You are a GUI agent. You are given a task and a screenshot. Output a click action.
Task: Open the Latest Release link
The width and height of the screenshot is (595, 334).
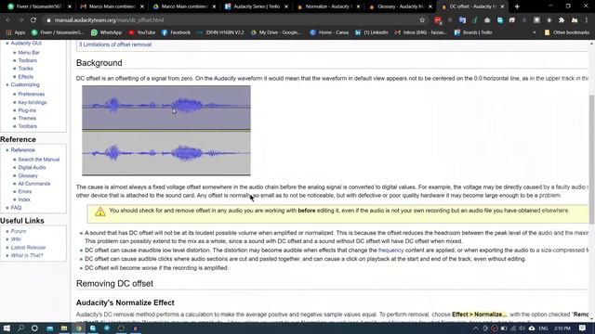click(28, 248)
